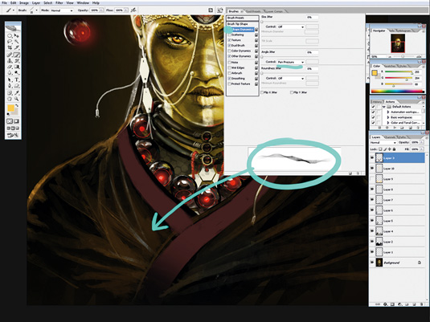
Task: Click lock transparent pixels in Layers panel
Action: (380, 149)
